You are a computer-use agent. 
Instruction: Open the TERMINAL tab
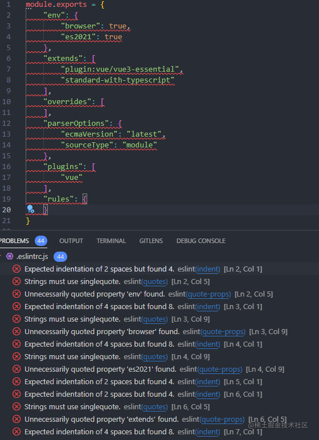tap(111, 241)
